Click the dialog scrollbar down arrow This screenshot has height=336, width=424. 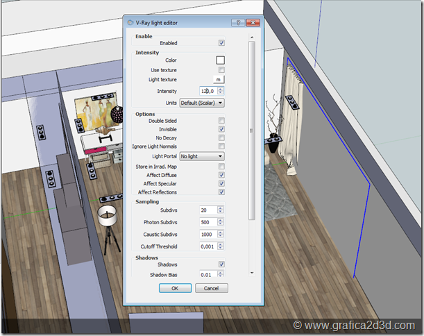(x=251, y=273)
